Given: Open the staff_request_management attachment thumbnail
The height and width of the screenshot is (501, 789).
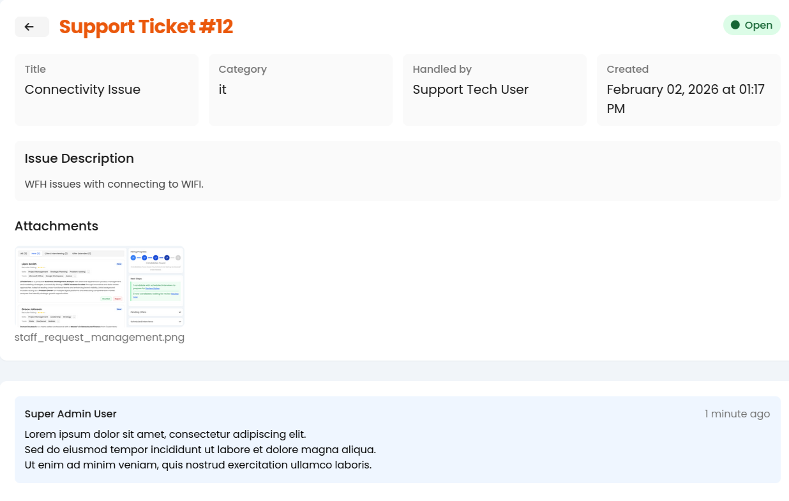Looking at the screenshot, I should coord(99,287).
